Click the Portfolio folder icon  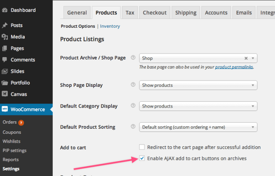point(5,83)
